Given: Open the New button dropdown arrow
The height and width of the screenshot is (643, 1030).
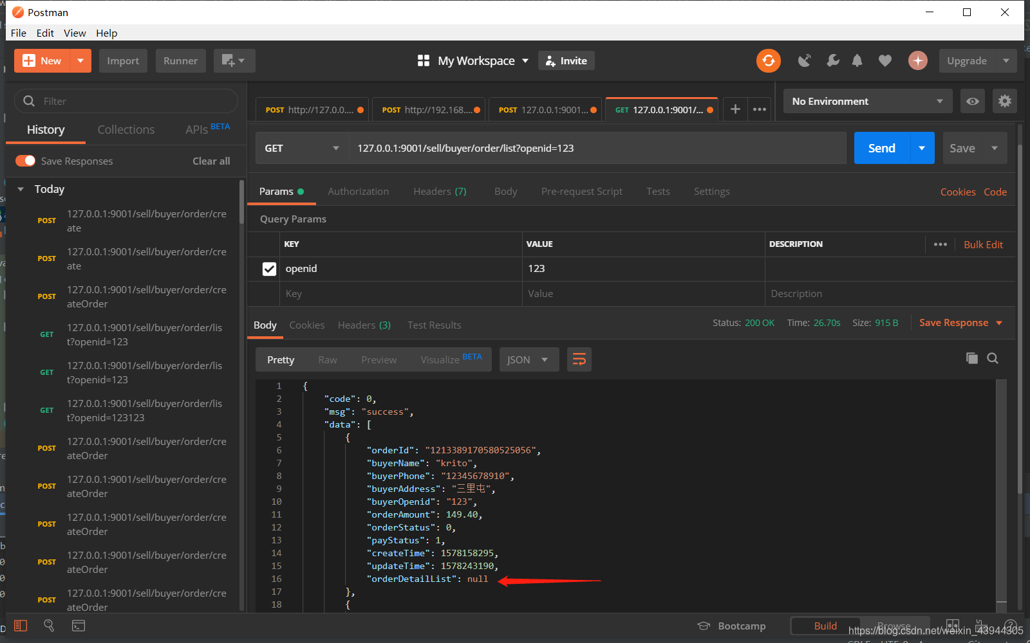Looking at the screenshot, I should (80, 61).
